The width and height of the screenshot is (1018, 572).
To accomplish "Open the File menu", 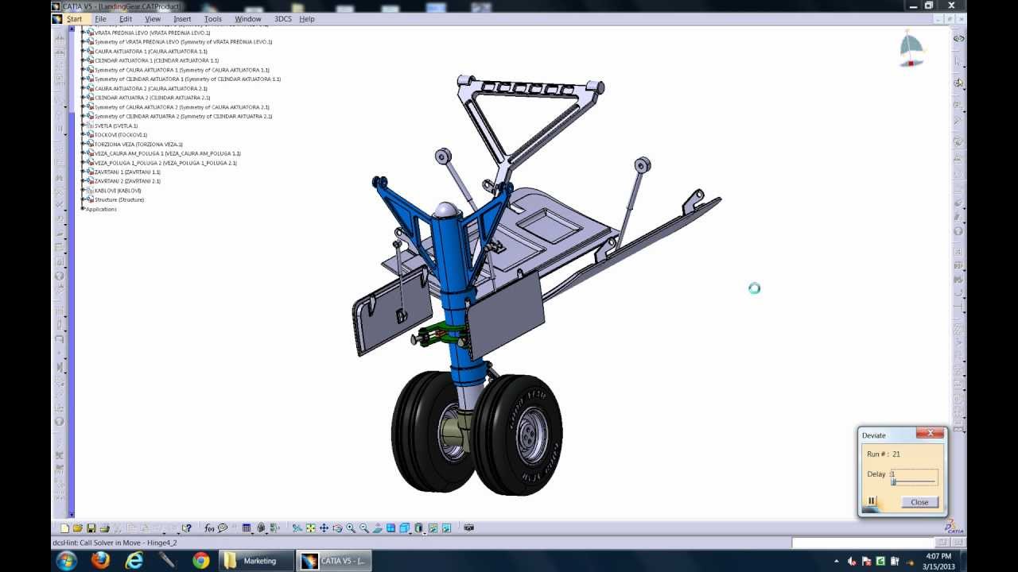I will 100,18.
